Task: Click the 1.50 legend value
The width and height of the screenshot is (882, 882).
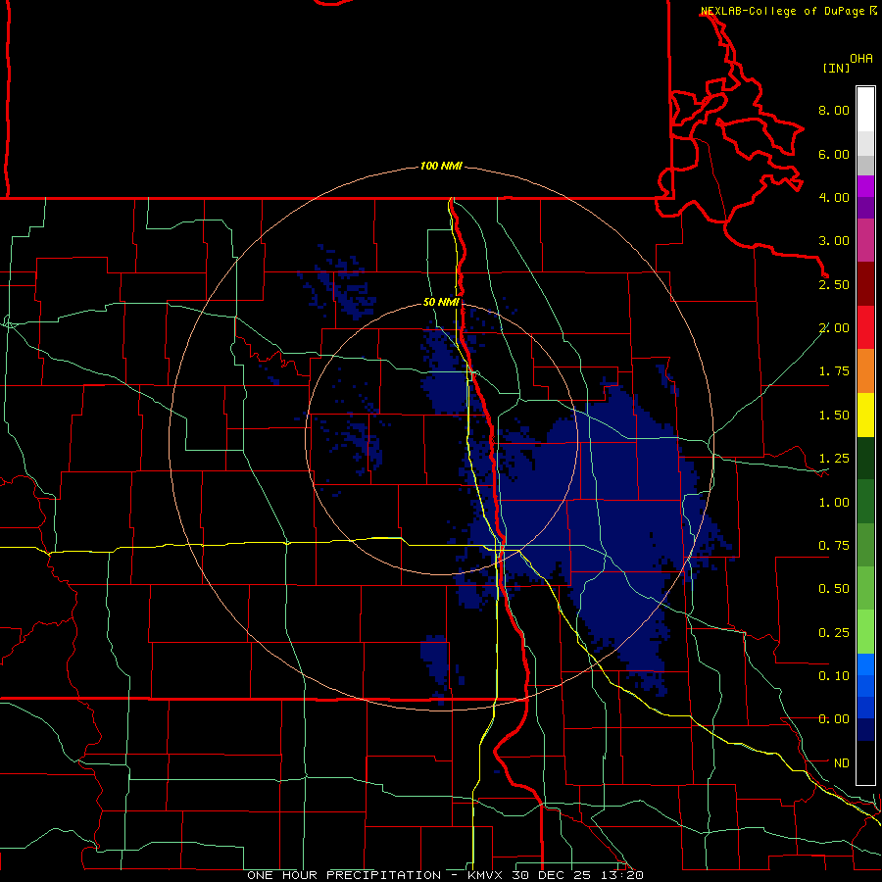Action: pyautogui.click(x=834, y=416)
